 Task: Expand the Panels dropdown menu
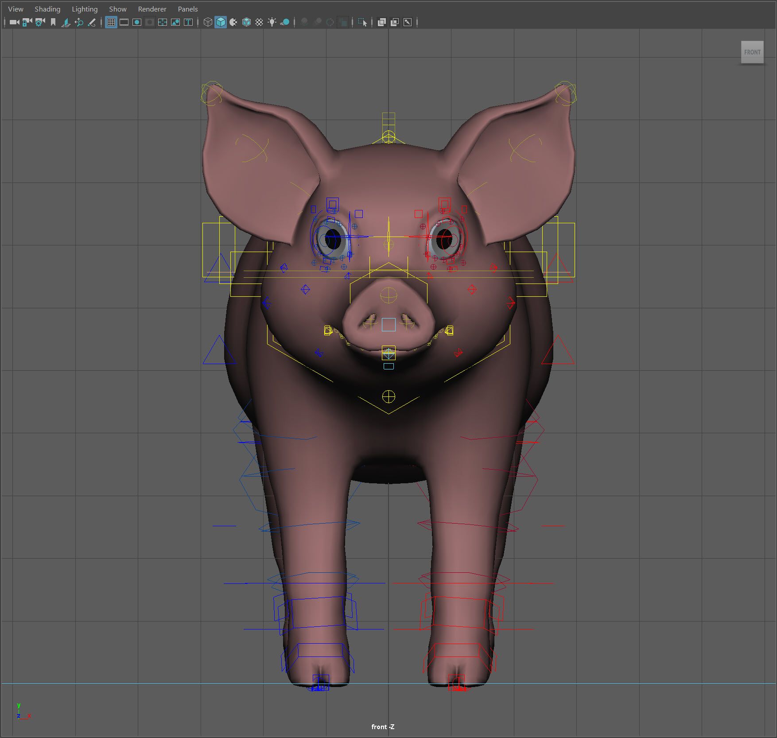point(188,9)
